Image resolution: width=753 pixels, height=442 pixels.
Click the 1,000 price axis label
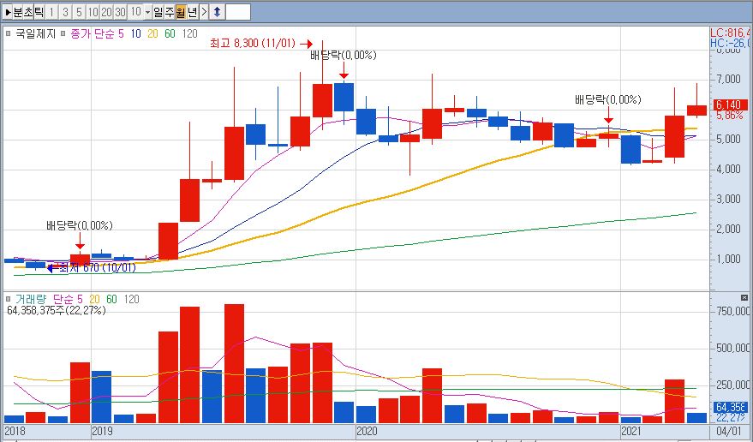pos(728,260)
